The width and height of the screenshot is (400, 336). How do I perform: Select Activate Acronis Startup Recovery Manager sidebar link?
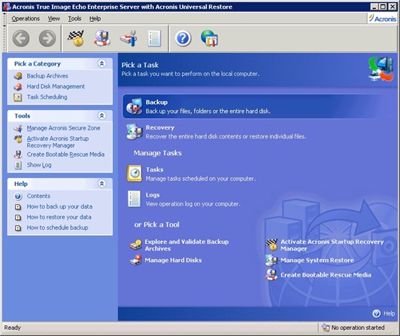[x=58, y=142]
